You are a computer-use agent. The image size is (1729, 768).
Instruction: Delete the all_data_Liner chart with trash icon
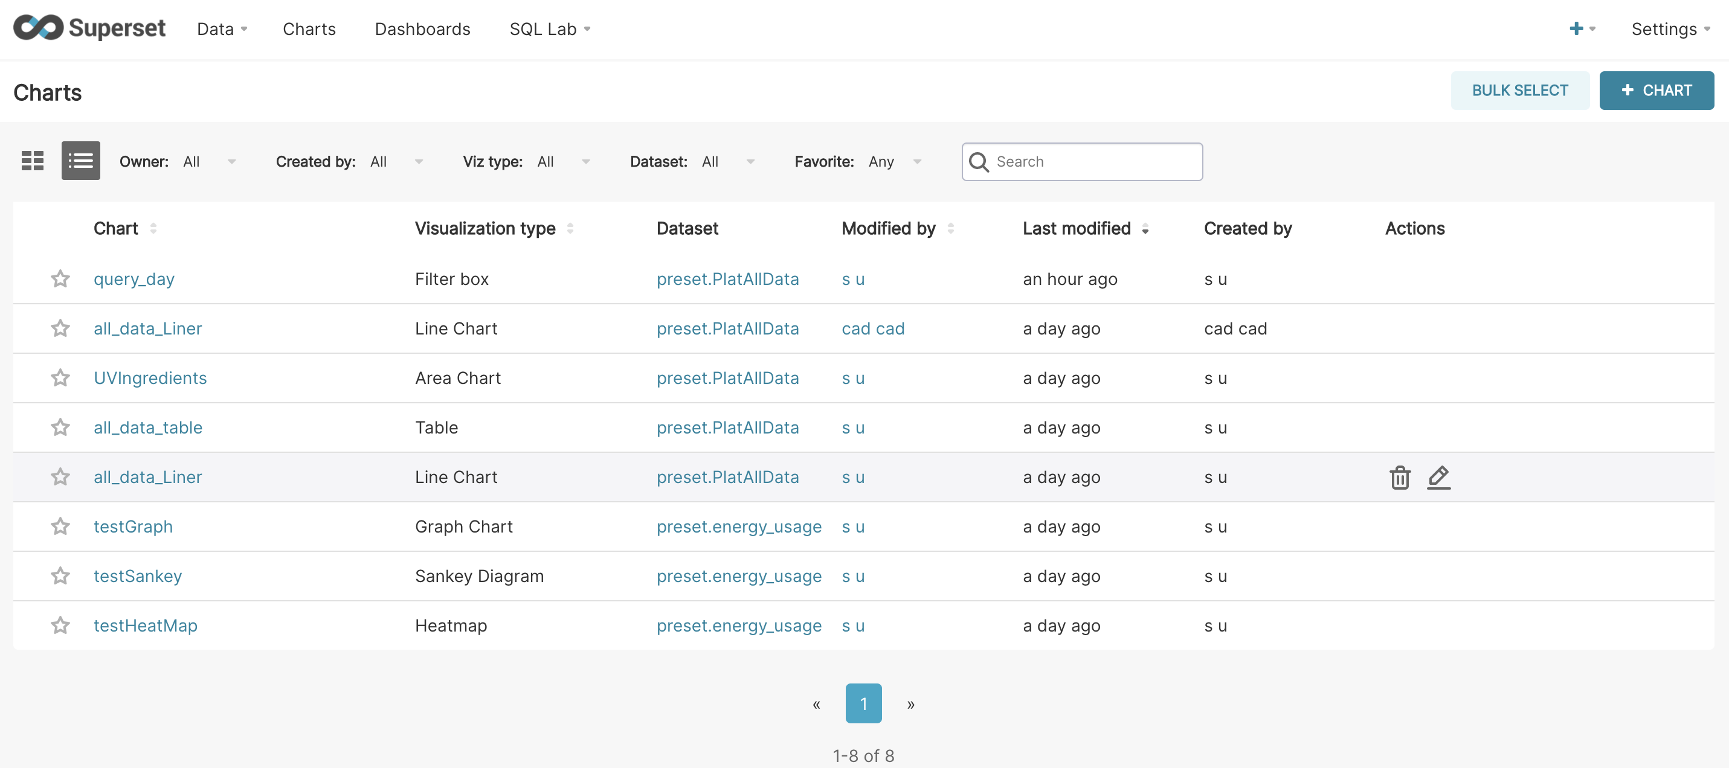(x=1399, y=478)
